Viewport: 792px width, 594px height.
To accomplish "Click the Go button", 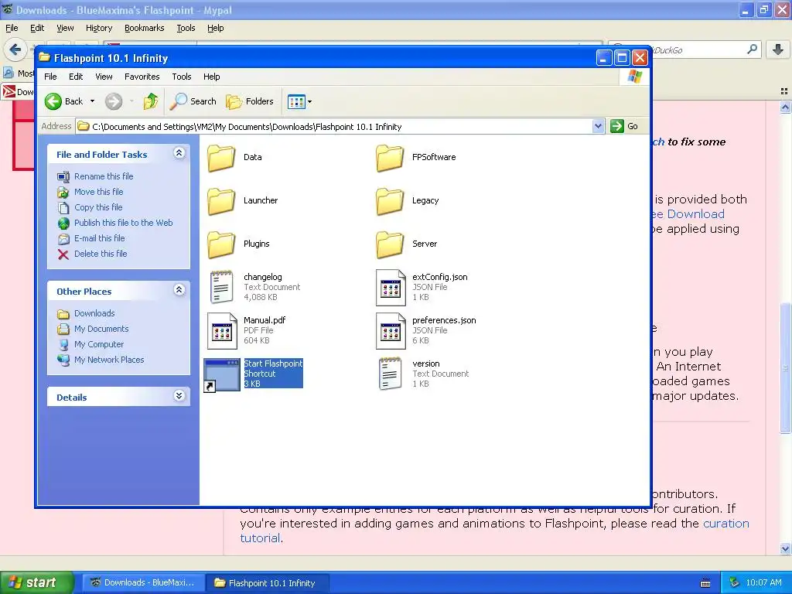I will coord(624,126).
